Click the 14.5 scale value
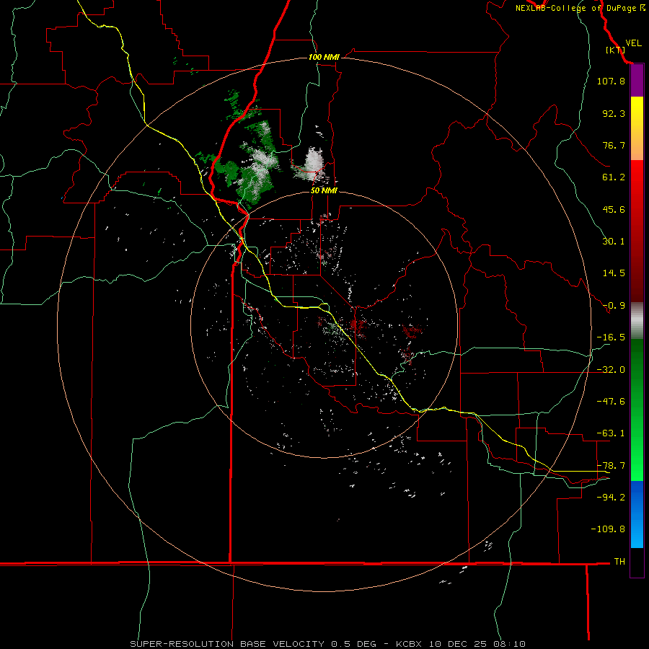The width and height of the screenshot is (649, 649). click(614, 273)
